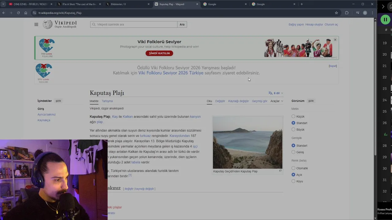The height and width of the screenshot is (220, 392).
Task: Switch to the Bildirimler / X tab
Action: pos(128,4)
